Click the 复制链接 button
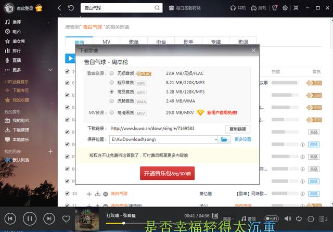Screen dimensions: 333x232 238,129
